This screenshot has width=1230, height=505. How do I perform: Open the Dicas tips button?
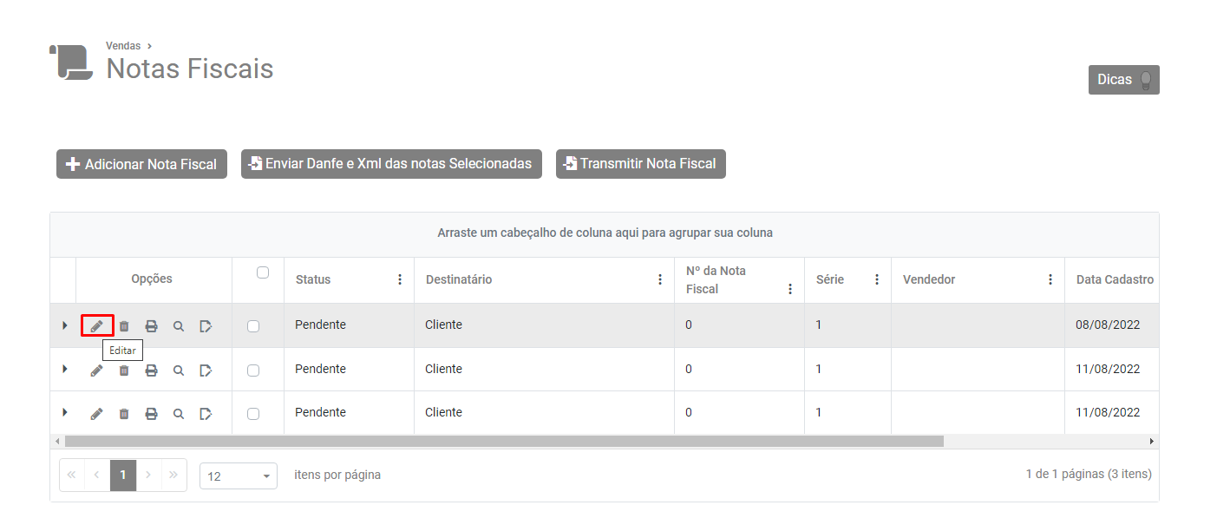1123,80
